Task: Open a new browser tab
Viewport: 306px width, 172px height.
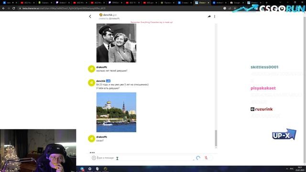Action: point(267,3)
